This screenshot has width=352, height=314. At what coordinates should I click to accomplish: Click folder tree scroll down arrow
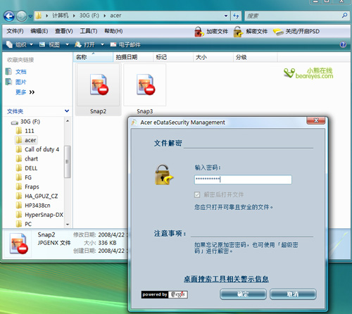68,225
